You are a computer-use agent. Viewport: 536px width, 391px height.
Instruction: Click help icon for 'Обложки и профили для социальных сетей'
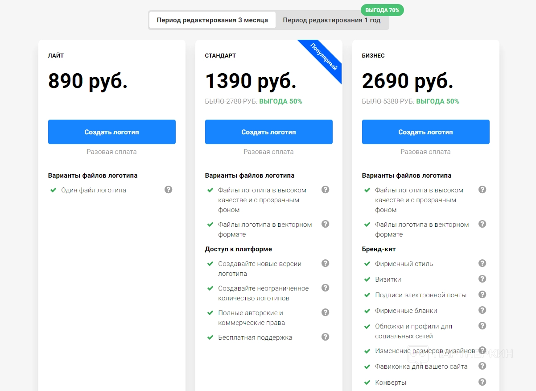pyautogui.click(x=482, y=326)
